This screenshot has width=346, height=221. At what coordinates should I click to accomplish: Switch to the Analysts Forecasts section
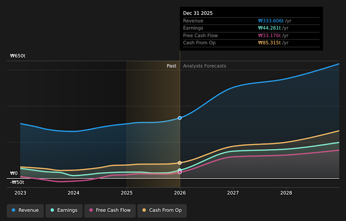[x=204, y=66]
